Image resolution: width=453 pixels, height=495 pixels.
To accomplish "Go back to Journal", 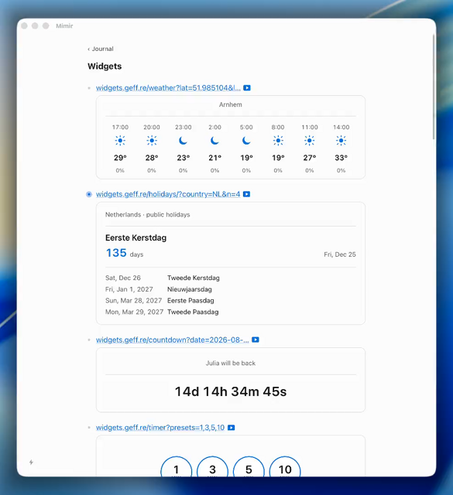I will point(101,49).
